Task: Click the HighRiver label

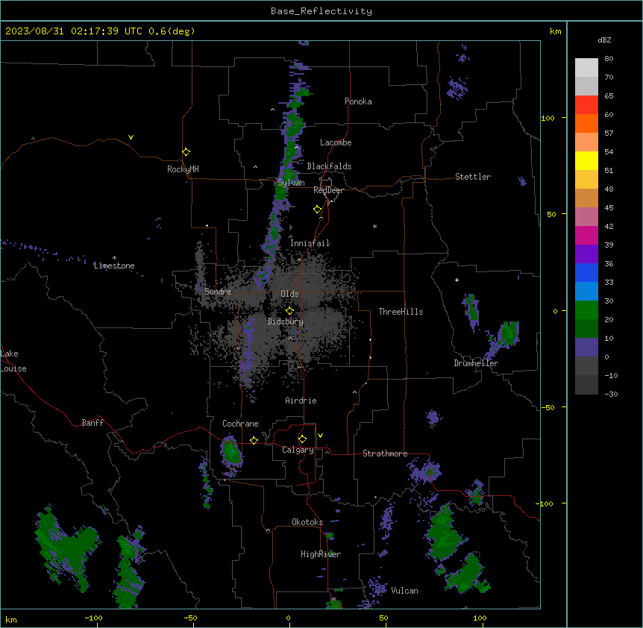Action: click(x=321, y=554)
